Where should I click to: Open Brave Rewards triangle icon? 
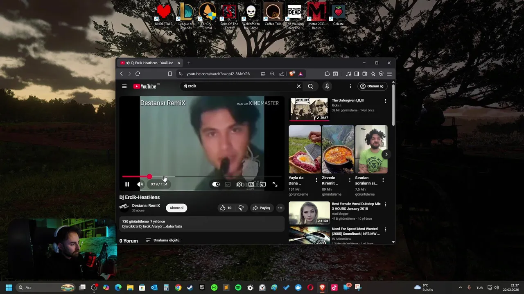(300, 74)
